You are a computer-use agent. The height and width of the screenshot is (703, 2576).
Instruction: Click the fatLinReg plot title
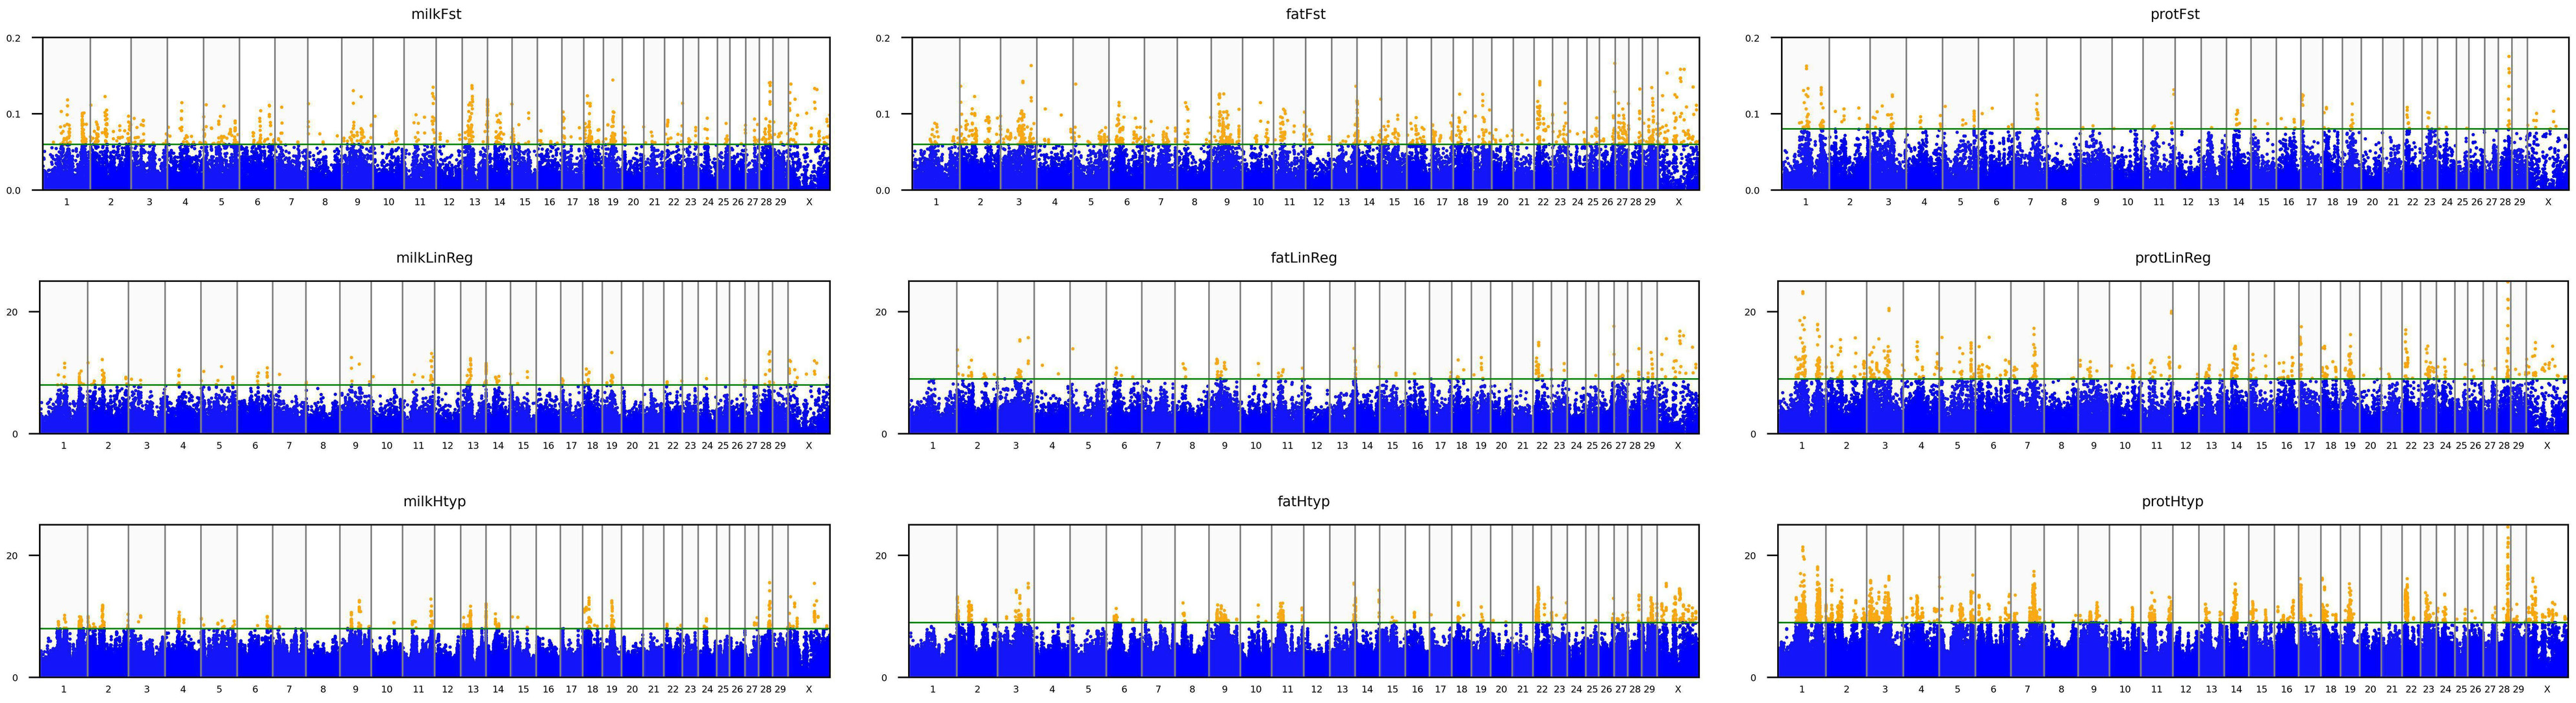click(x=1303, y=258)
